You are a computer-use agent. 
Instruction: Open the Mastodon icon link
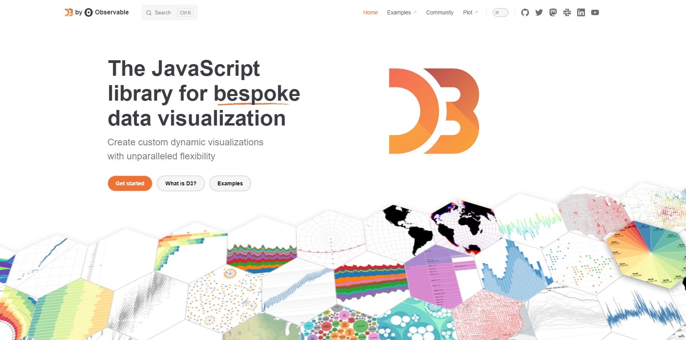[x=553, y=12]
